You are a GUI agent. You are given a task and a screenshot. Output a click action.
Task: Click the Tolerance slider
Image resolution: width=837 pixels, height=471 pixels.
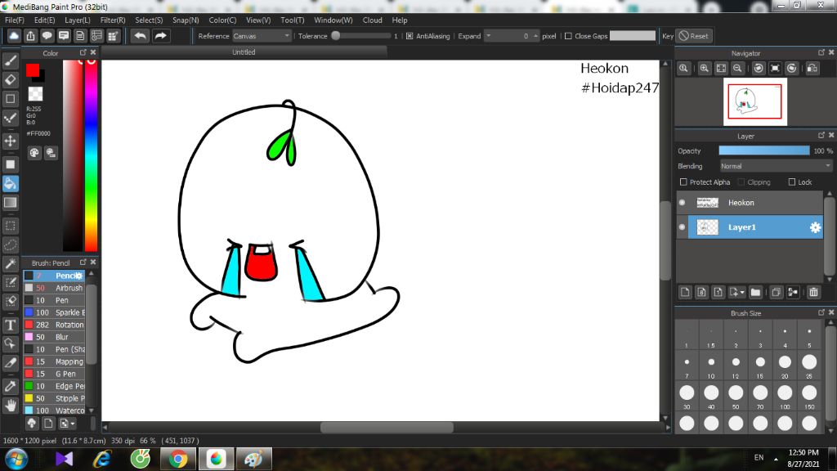coord(361,36)
